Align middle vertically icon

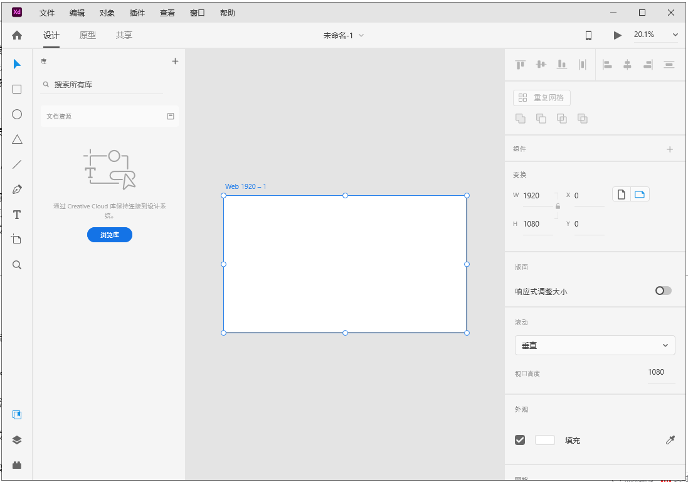pyautogui.click(x=541, y=65)
